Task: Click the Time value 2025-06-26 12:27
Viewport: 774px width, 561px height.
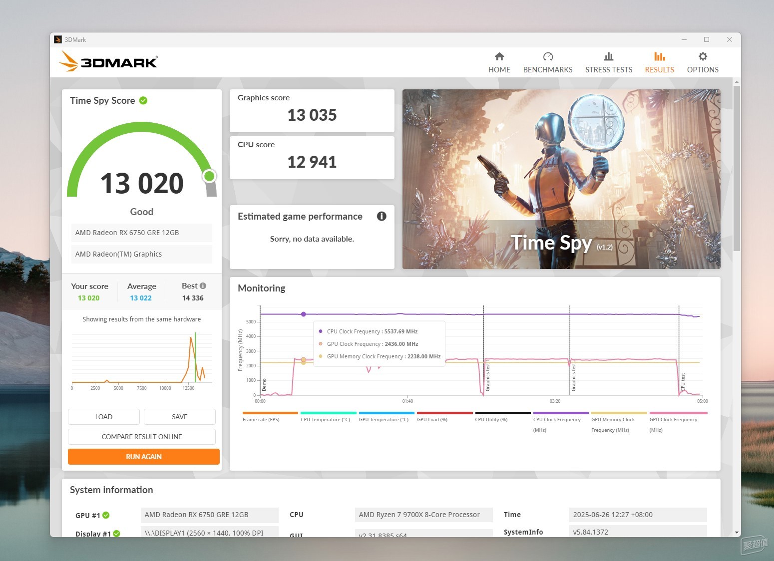Action: [638, 515]
